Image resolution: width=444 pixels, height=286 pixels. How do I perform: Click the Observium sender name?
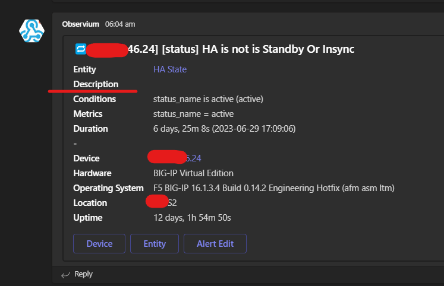pos(81,24)
